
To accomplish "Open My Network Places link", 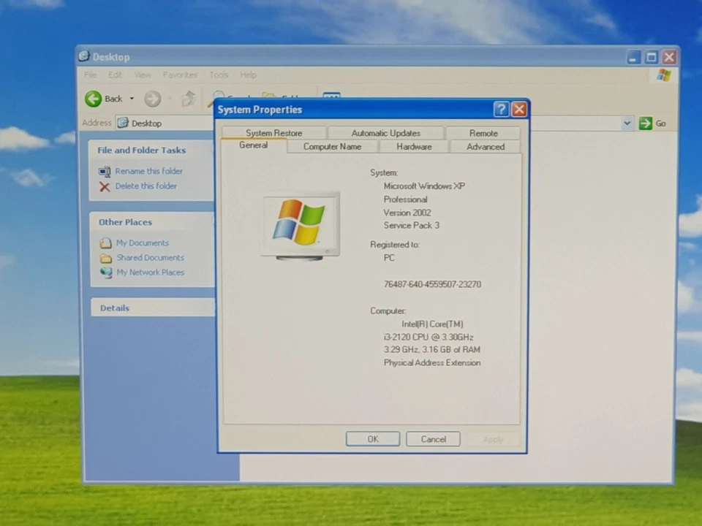I will 151,272.
